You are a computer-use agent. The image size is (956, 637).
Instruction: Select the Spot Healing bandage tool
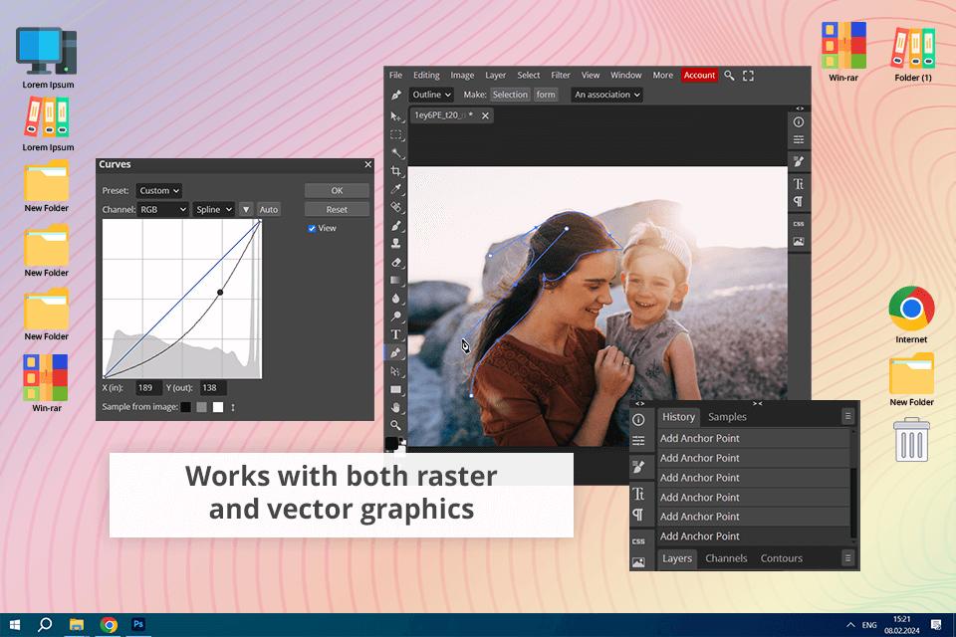click(x=395, y=207)
